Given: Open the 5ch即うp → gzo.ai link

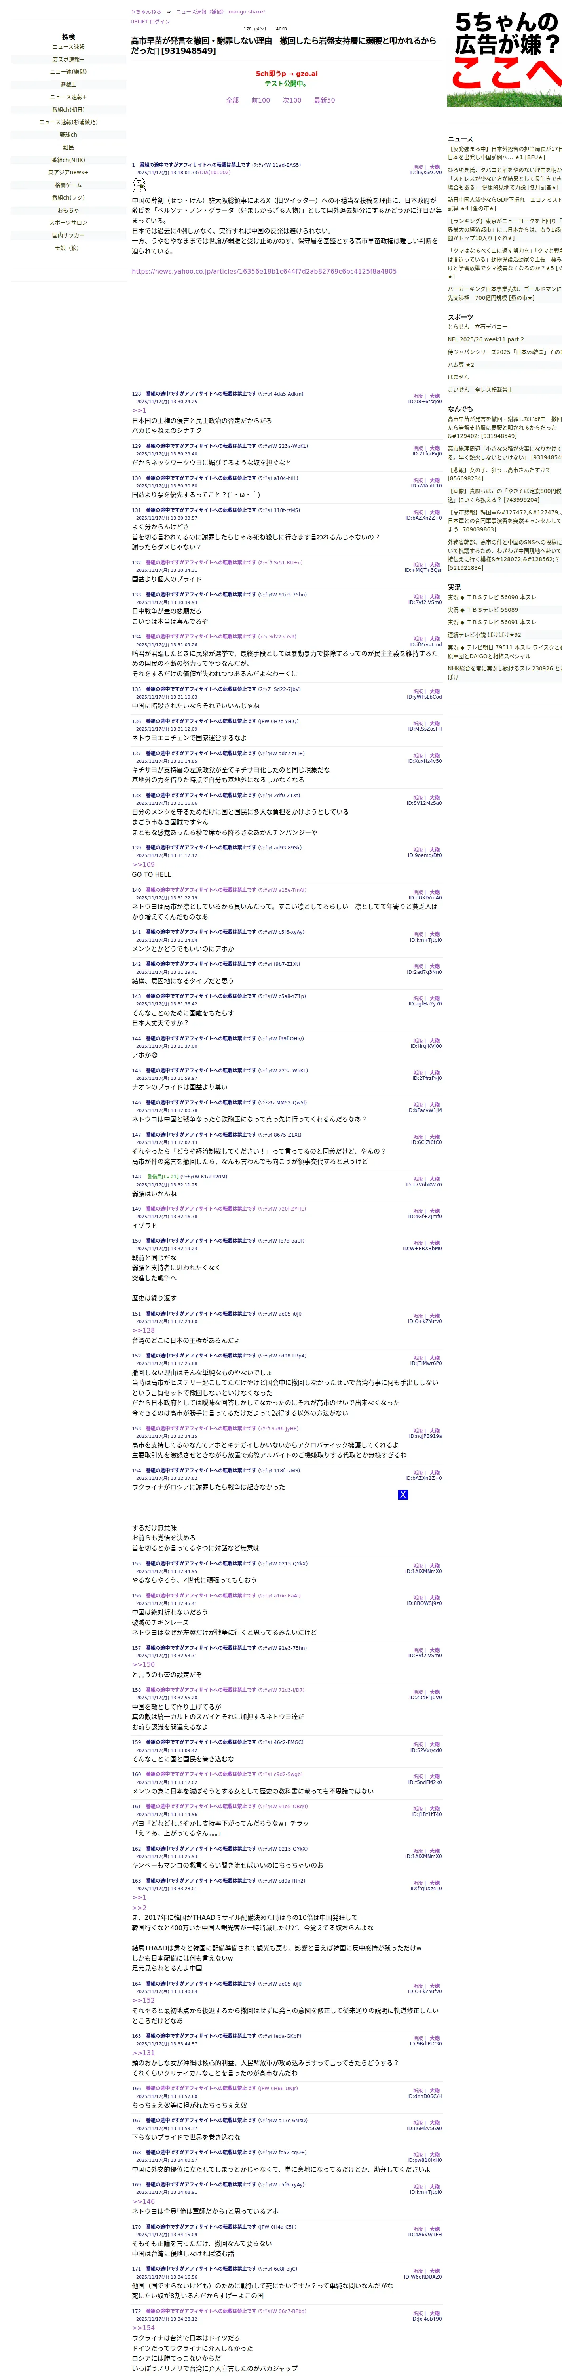Looking at the screenshot, I should point(287,74).
